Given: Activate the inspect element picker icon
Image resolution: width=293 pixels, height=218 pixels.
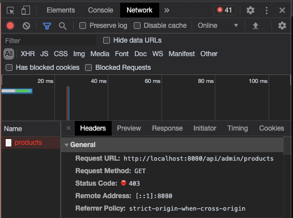Looking at the screenshot, I should click(x=10, y=10).
